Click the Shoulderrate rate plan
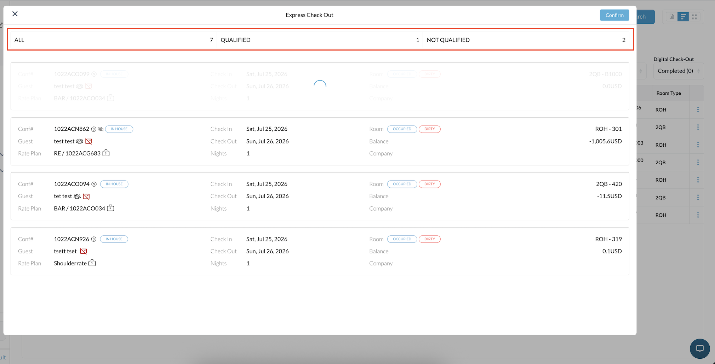This screenshot has height=364, width=715. click(x=70, y=263)
